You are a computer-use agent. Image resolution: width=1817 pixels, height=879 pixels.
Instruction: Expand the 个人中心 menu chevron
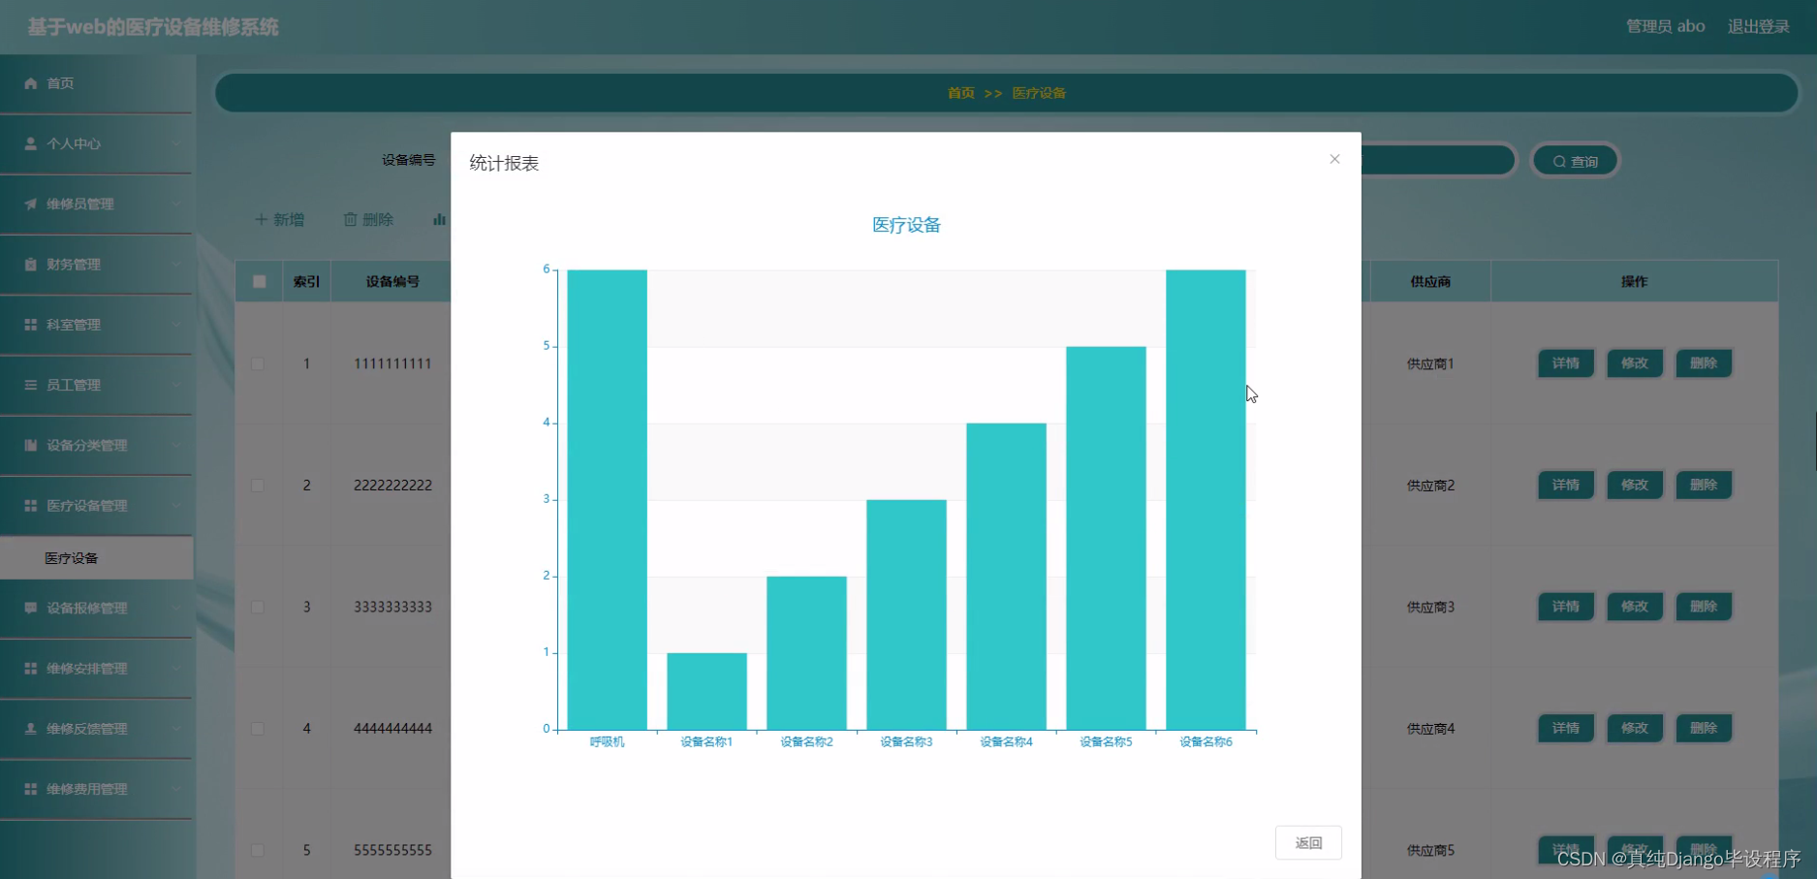[175, 143]
